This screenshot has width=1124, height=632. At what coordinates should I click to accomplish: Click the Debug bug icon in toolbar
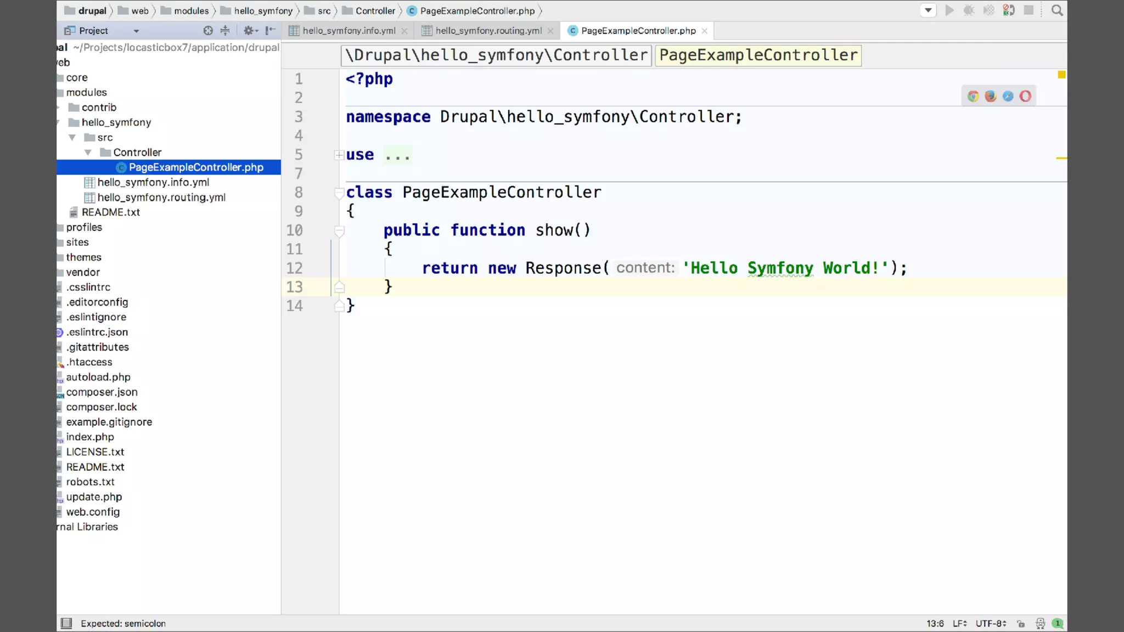[x=969, y=10]
